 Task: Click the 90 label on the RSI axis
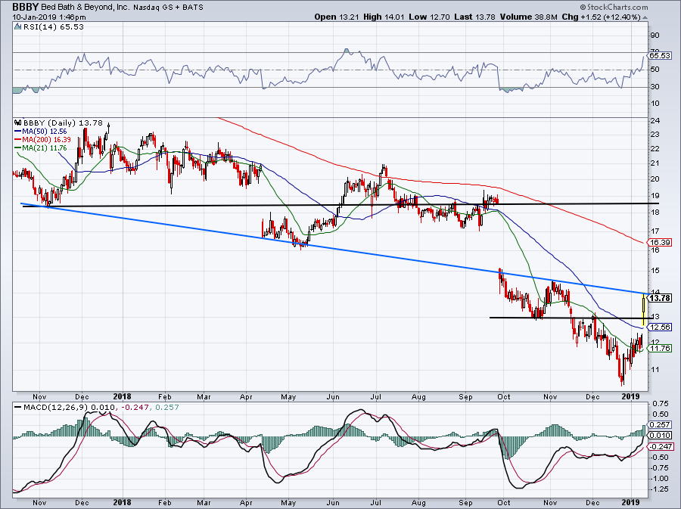[655, 36]
